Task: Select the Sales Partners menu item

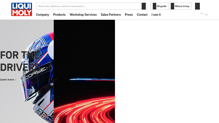Action: [111, 15]
